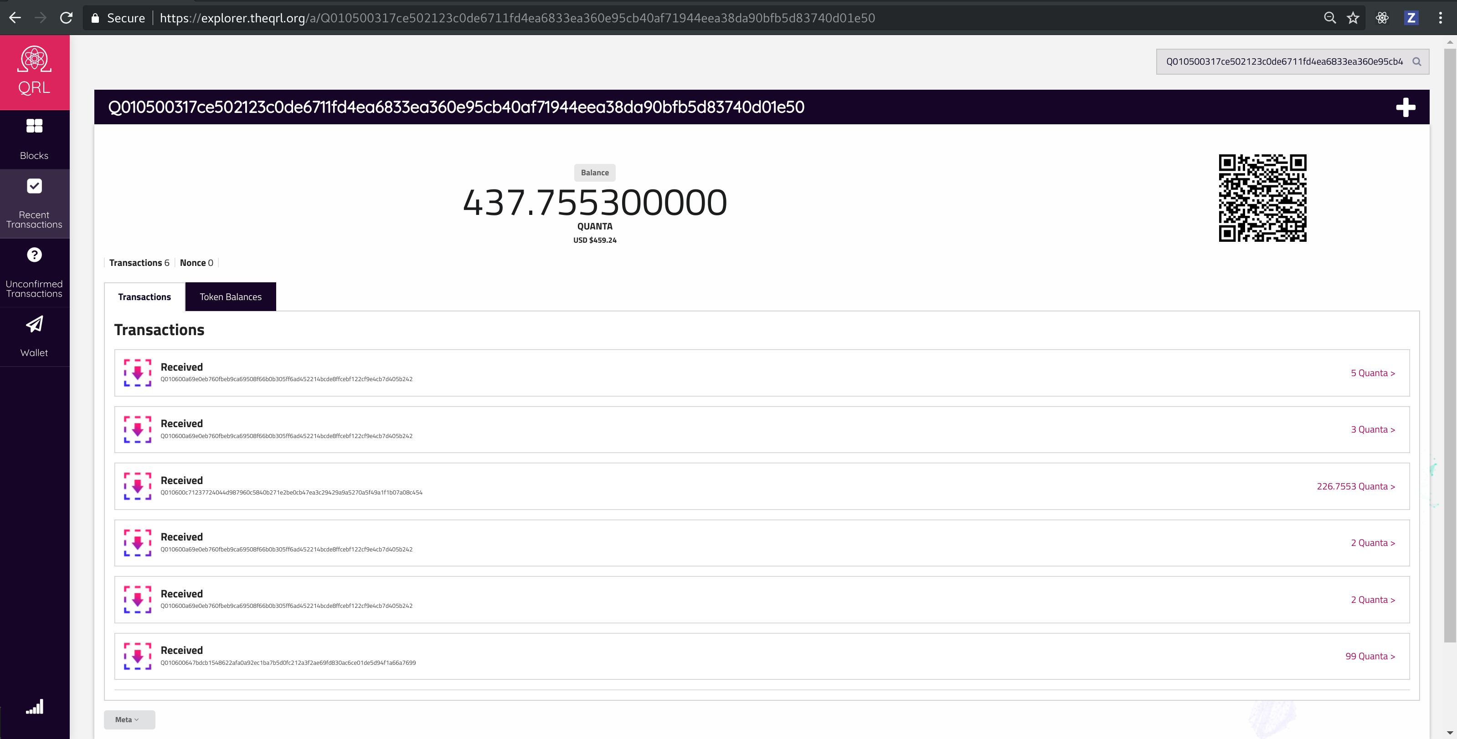Click the received icon on the 99 Quanta transaction
This screenshot has width=1457, height=739.
click(x=138, y=656)
